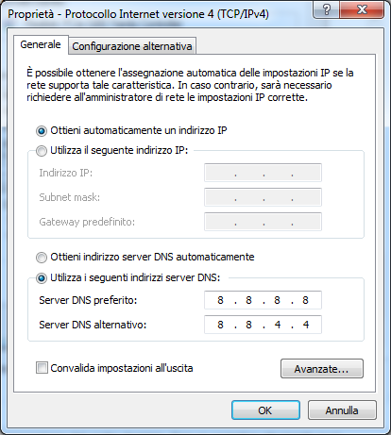Click the Subnet mask input field
The image size is (391, 435).
pos(263,197)
